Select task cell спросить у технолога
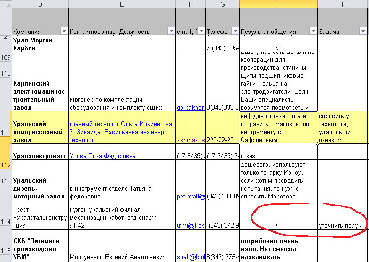The image size is (369, 262). (342, 127)
